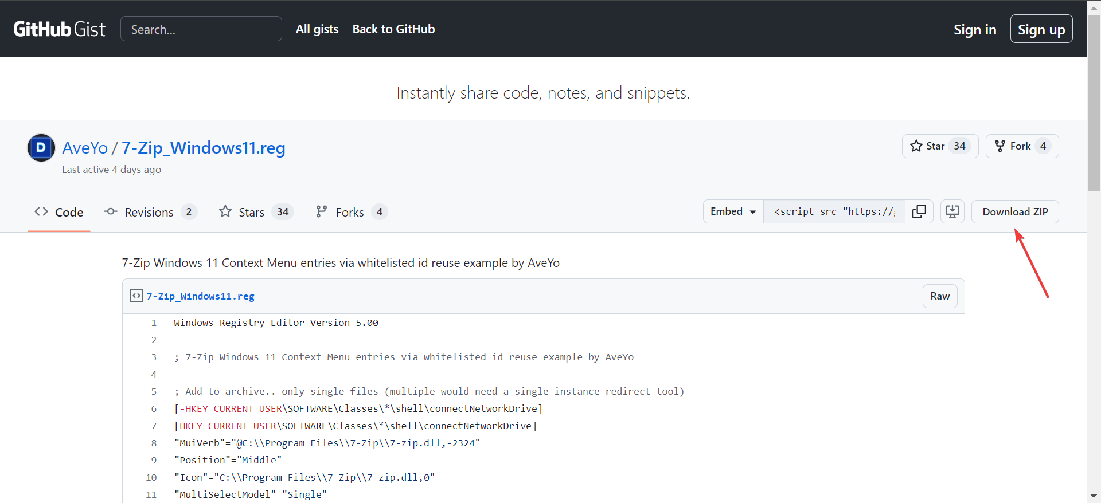This screenshot has height=503, width=1101.
Task: Open the Embed dropdown
Action: tap(733, 211)
